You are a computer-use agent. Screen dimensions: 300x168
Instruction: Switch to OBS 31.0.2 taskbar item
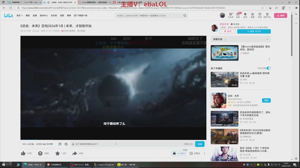[80, 165]
